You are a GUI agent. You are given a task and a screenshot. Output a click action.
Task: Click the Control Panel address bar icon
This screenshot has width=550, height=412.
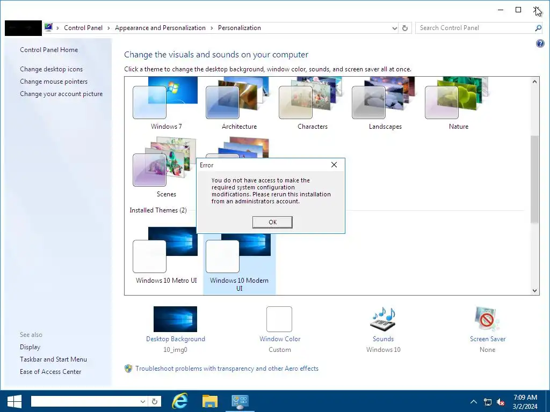(48, 27)
